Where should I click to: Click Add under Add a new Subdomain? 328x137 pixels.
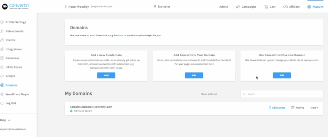[106, 75]
